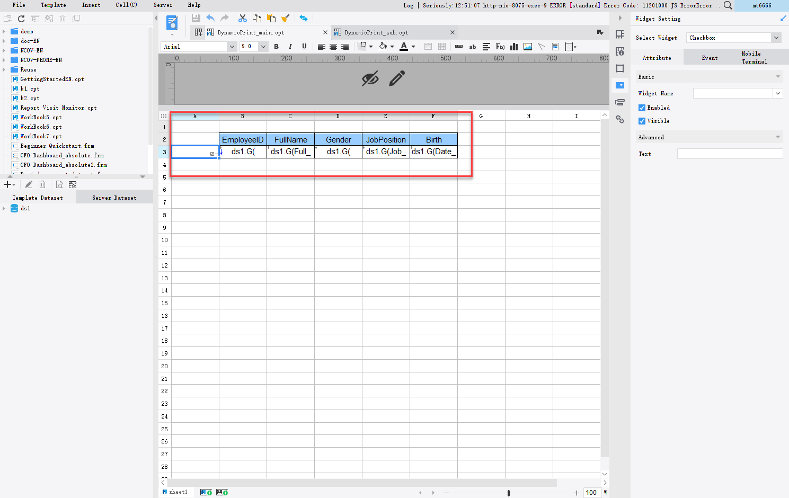Viewport: 789px width, 498px height.
Task: Toggle bold formatting
Action: click(276, 47)
